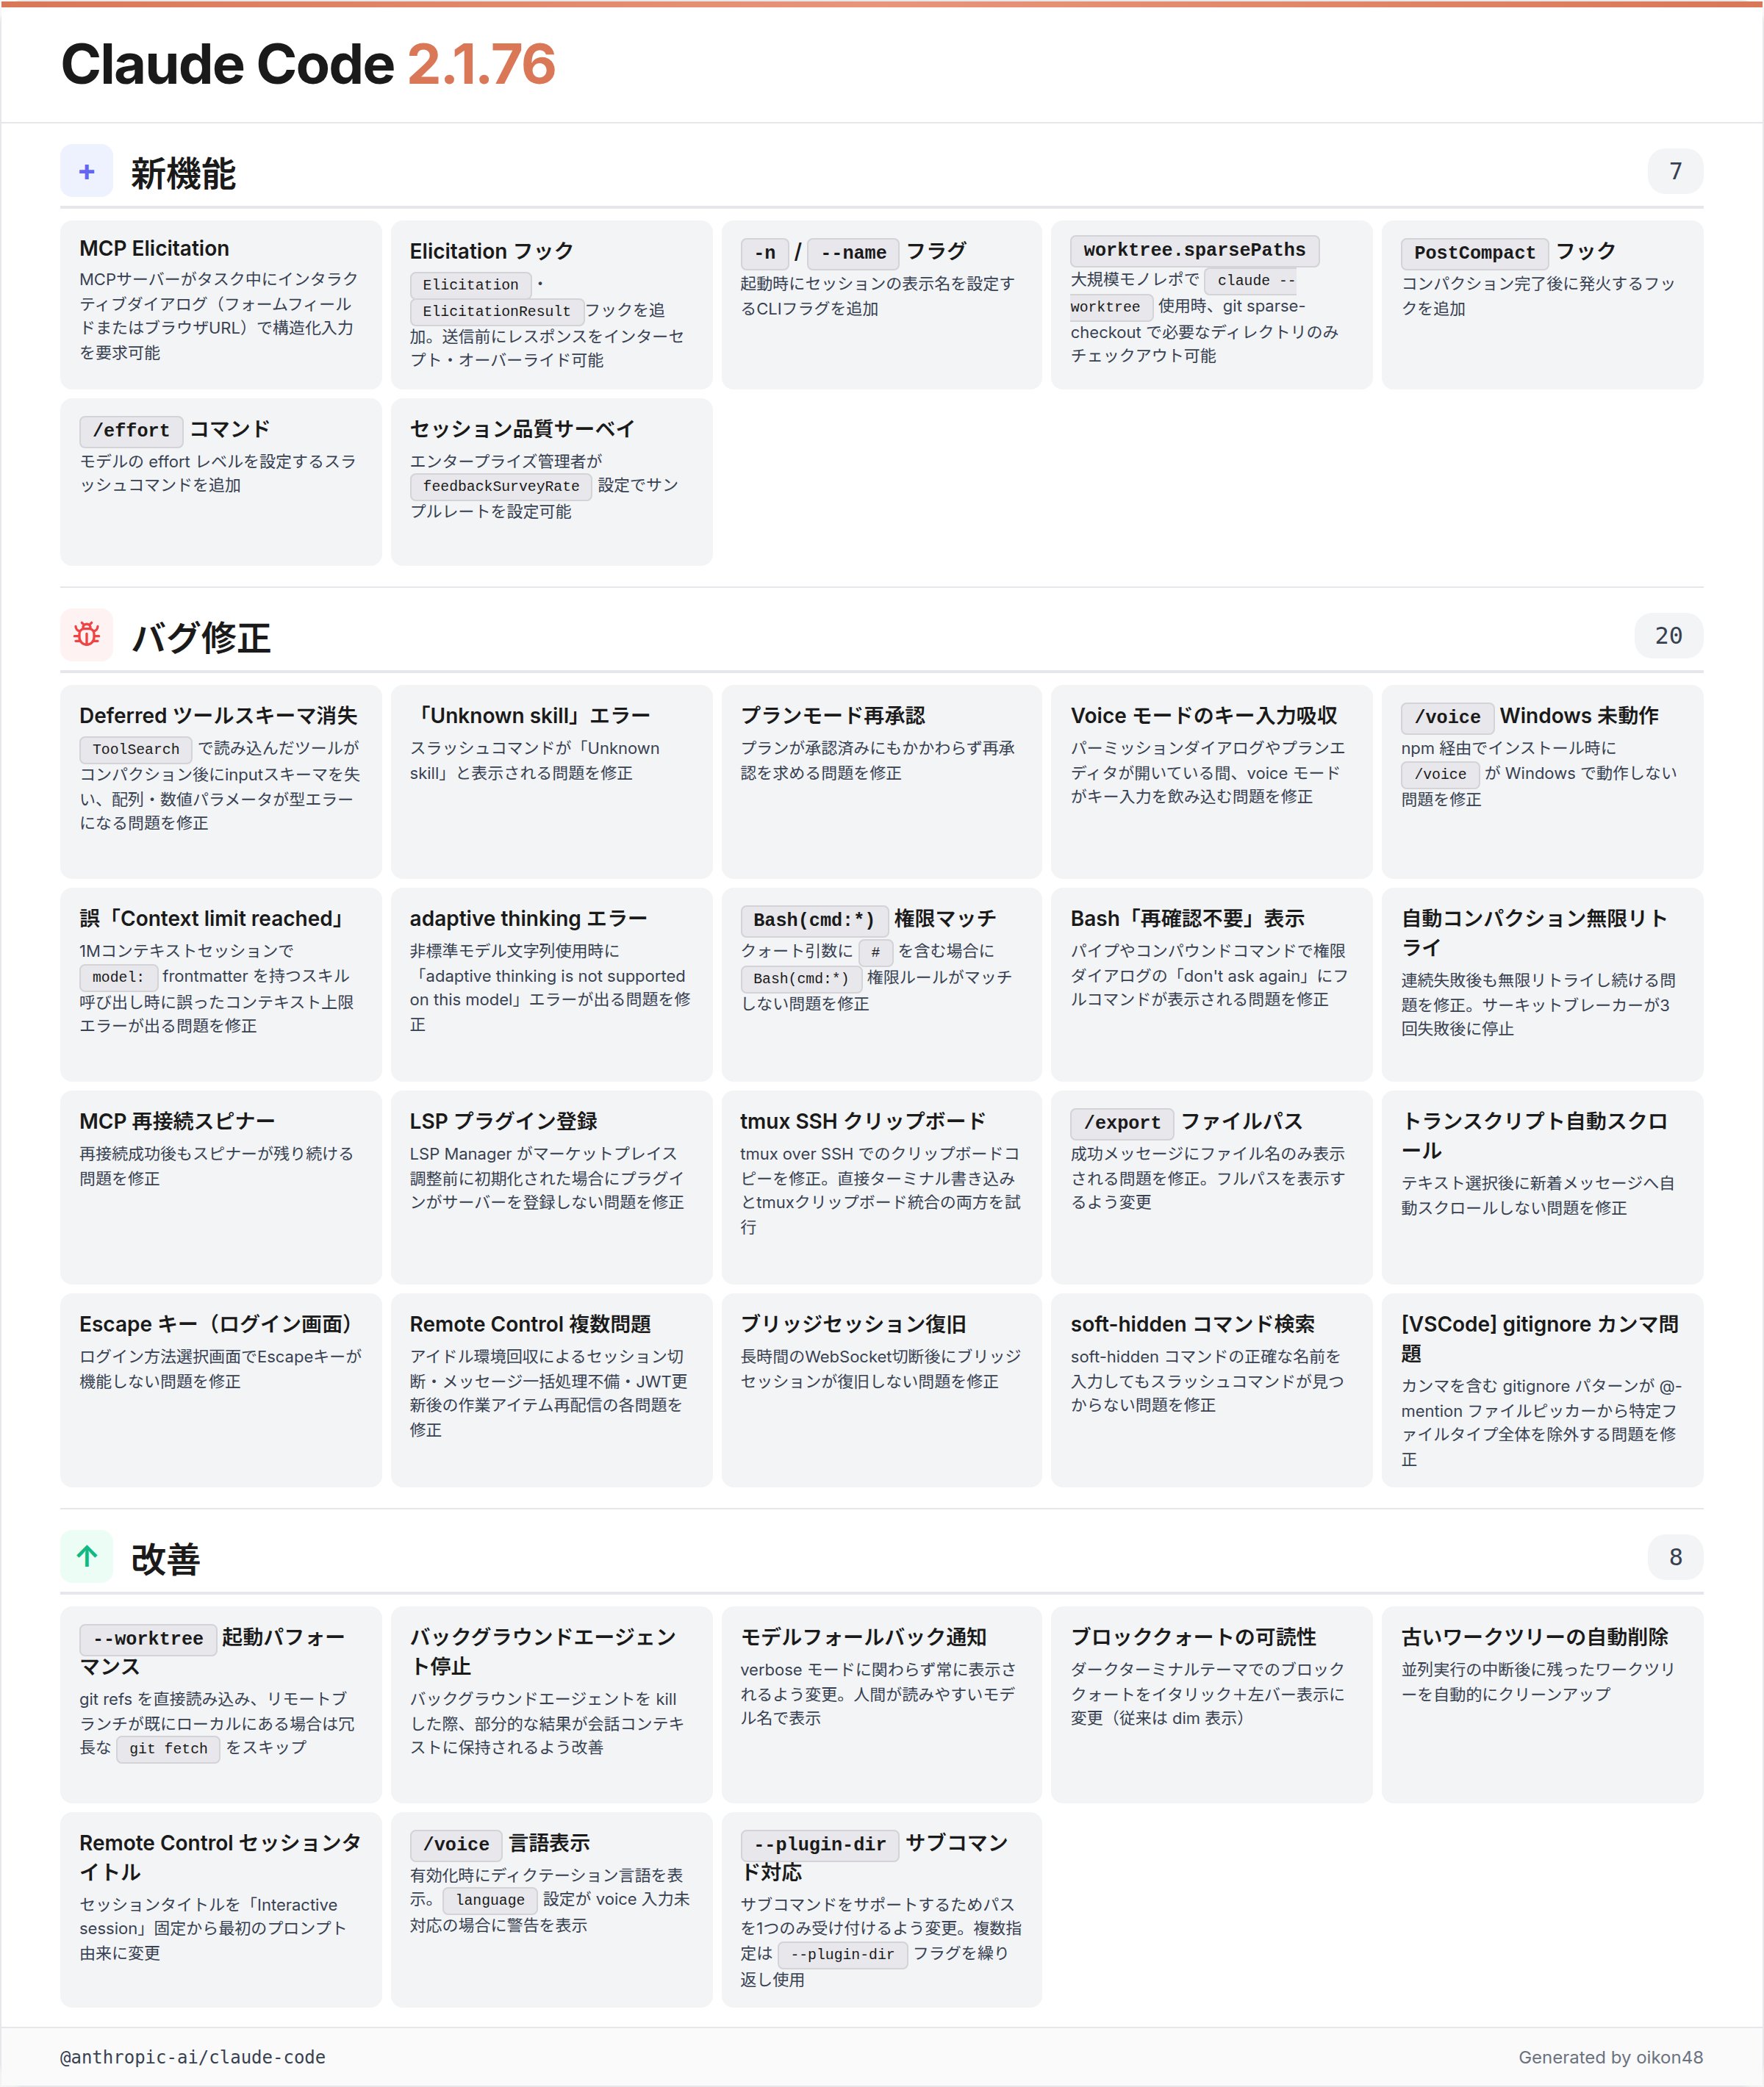Click the 8 count badge for 改善

click(x=1675, y=1557)
